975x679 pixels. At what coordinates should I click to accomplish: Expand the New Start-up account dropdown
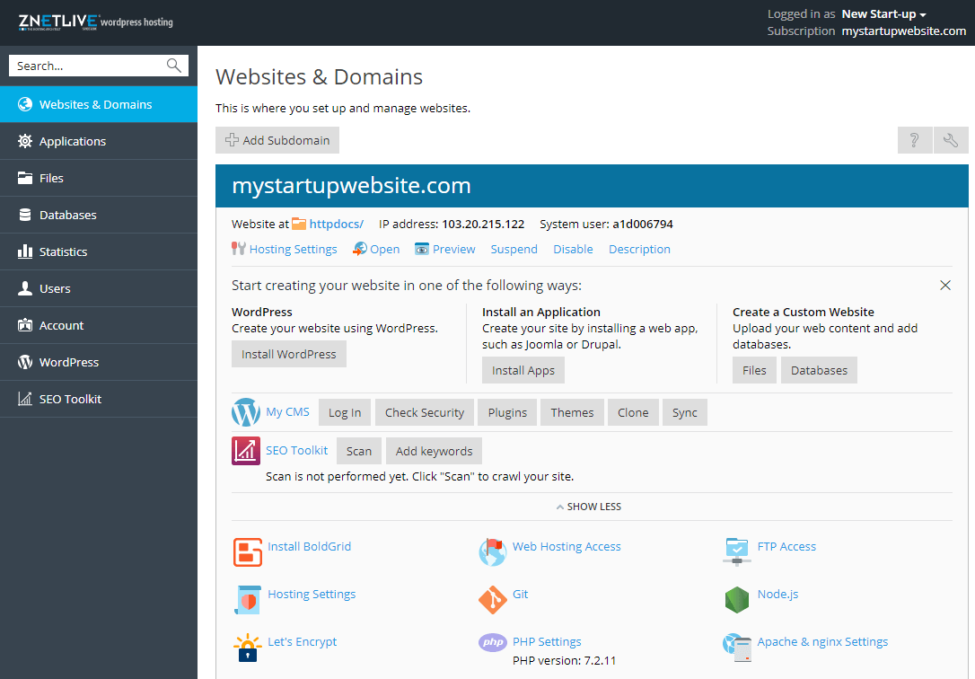pyautogui.click(x=883, y=14)
